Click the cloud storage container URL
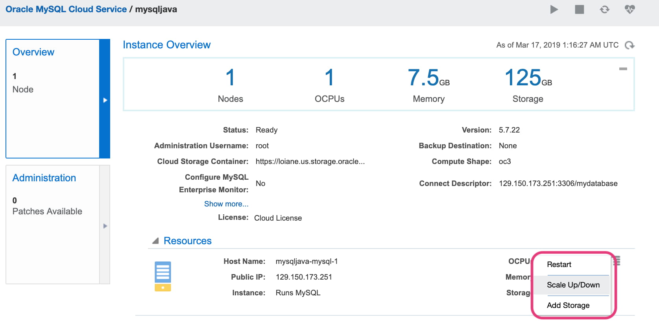The image size is (659, 326). (x=310, y=162)
